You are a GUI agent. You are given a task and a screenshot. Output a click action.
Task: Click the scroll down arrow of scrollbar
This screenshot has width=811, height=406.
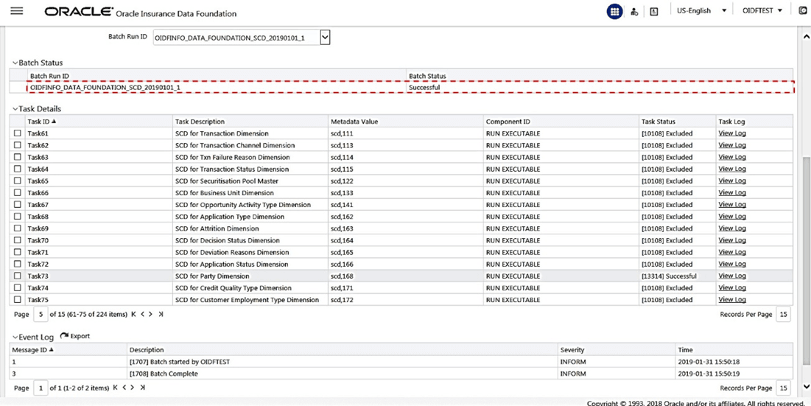806,387
